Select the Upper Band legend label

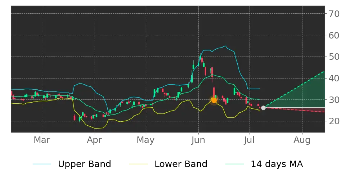tap(84, 164)
